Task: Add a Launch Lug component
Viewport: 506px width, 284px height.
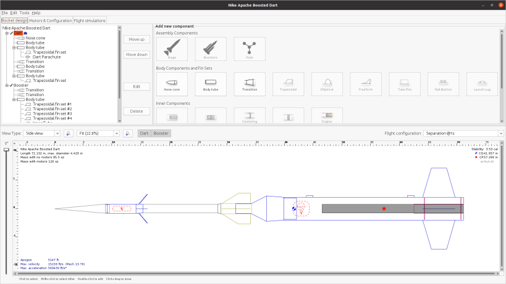Action: click(482, 84)
